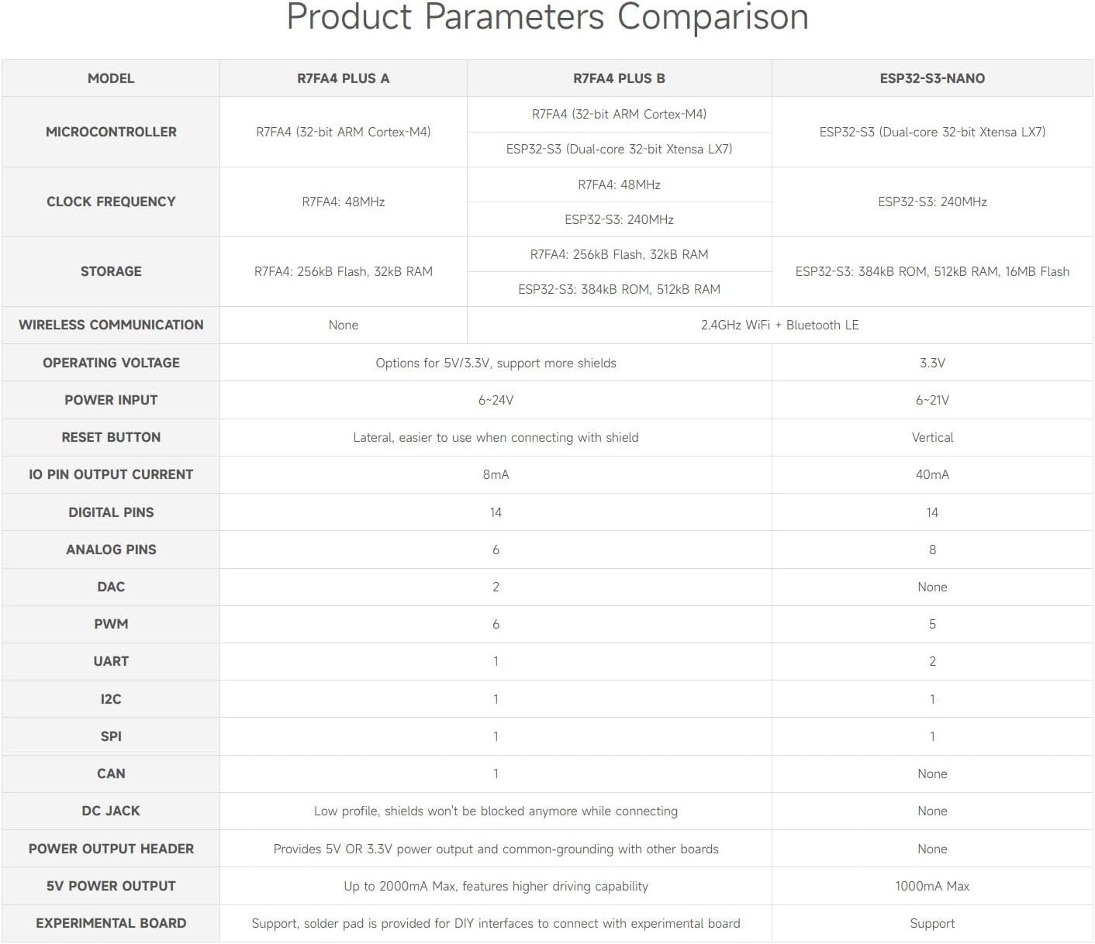
Task: Click the CAN row label
Action: (x=111, y=773)
